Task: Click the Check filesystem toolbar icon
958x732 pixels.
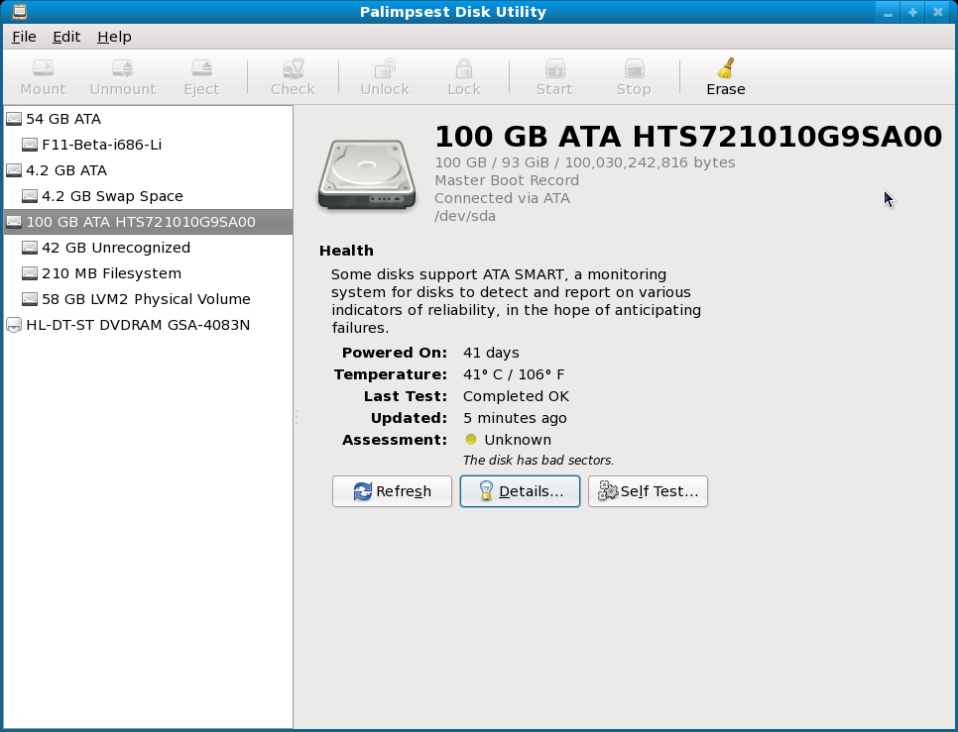Action: pos(293,67)
